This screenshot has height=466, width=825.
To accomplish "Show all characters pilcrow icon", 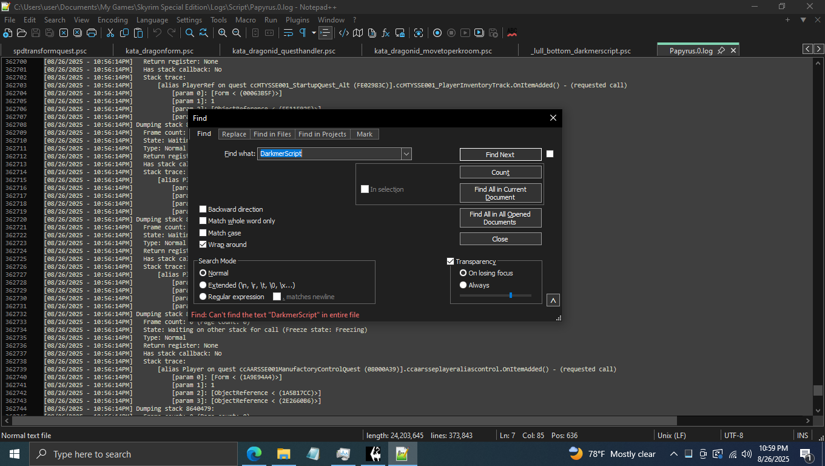I will tap(302, 33).
